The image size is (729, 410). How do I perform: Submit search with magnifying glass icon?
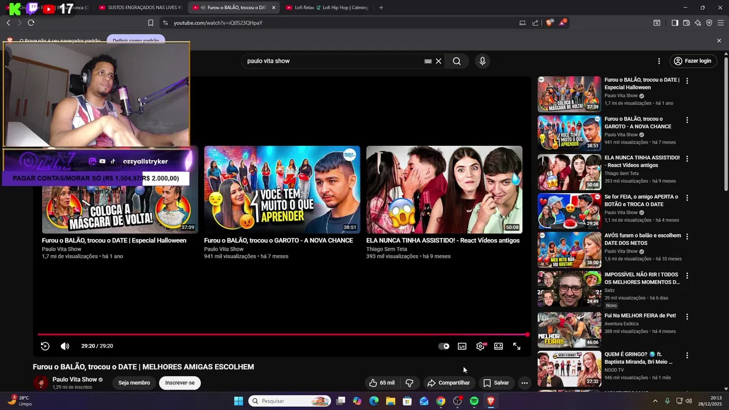click(x=457, y=61)
